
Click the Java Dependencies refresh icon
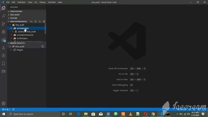[40, 21]
